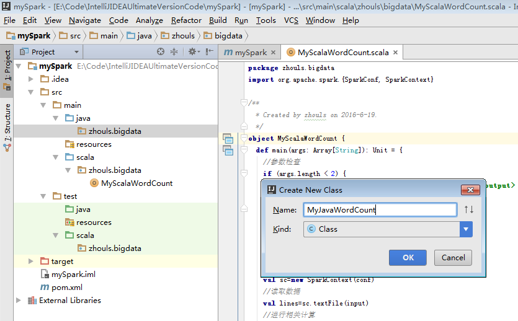Open the Tools menu
The image size is (518, 321).
266,20
